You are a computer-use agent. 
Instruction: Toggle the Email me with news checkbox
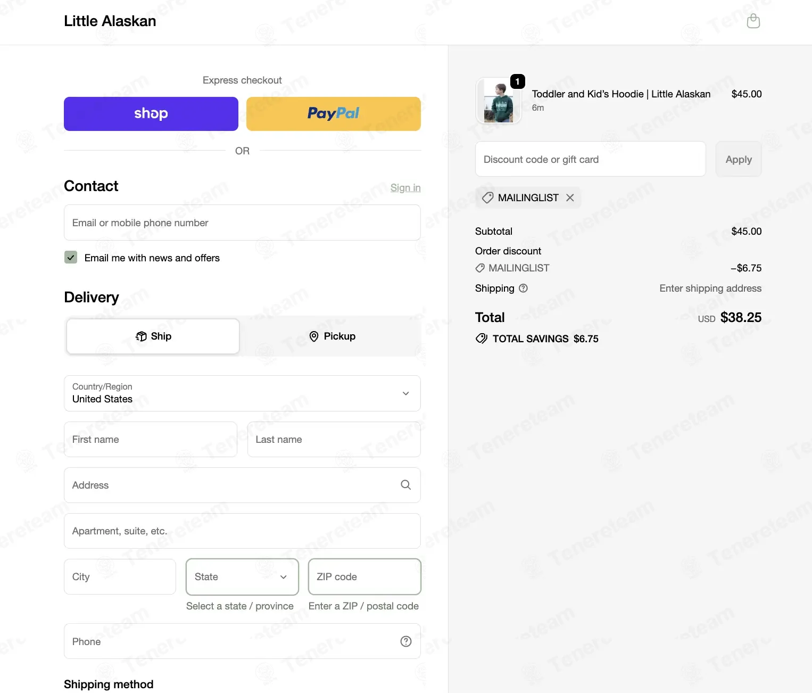click(71, 258)
